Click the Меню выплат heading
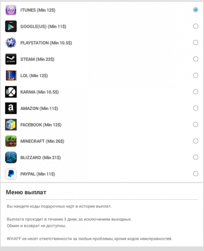 [x=26, y=192]
